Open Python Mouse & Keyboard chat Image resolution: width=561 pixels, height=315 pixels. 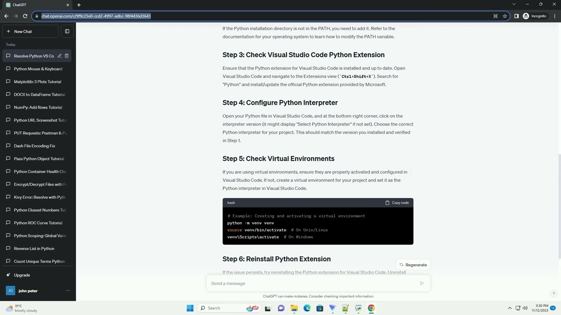(x=38, y=69)
